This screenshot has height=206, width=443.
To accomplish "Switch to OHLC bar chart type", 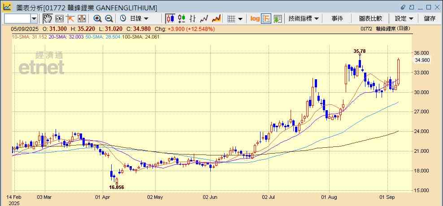I will 193,19.
